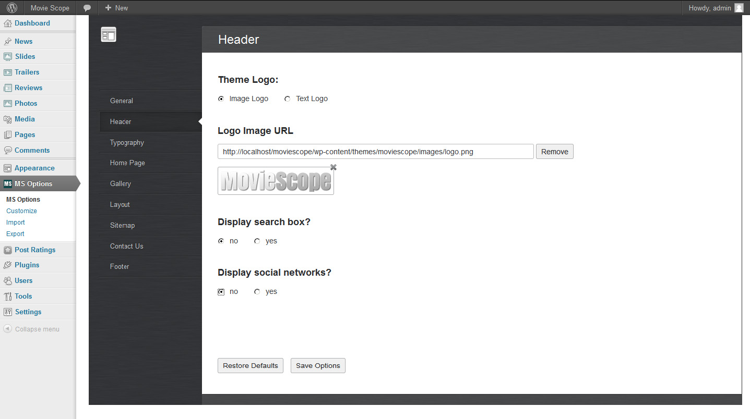The width and height of the screenshot is (750, 419).
Task: Collapse the admin sidebar menu
Action: [x=31, y=329]
